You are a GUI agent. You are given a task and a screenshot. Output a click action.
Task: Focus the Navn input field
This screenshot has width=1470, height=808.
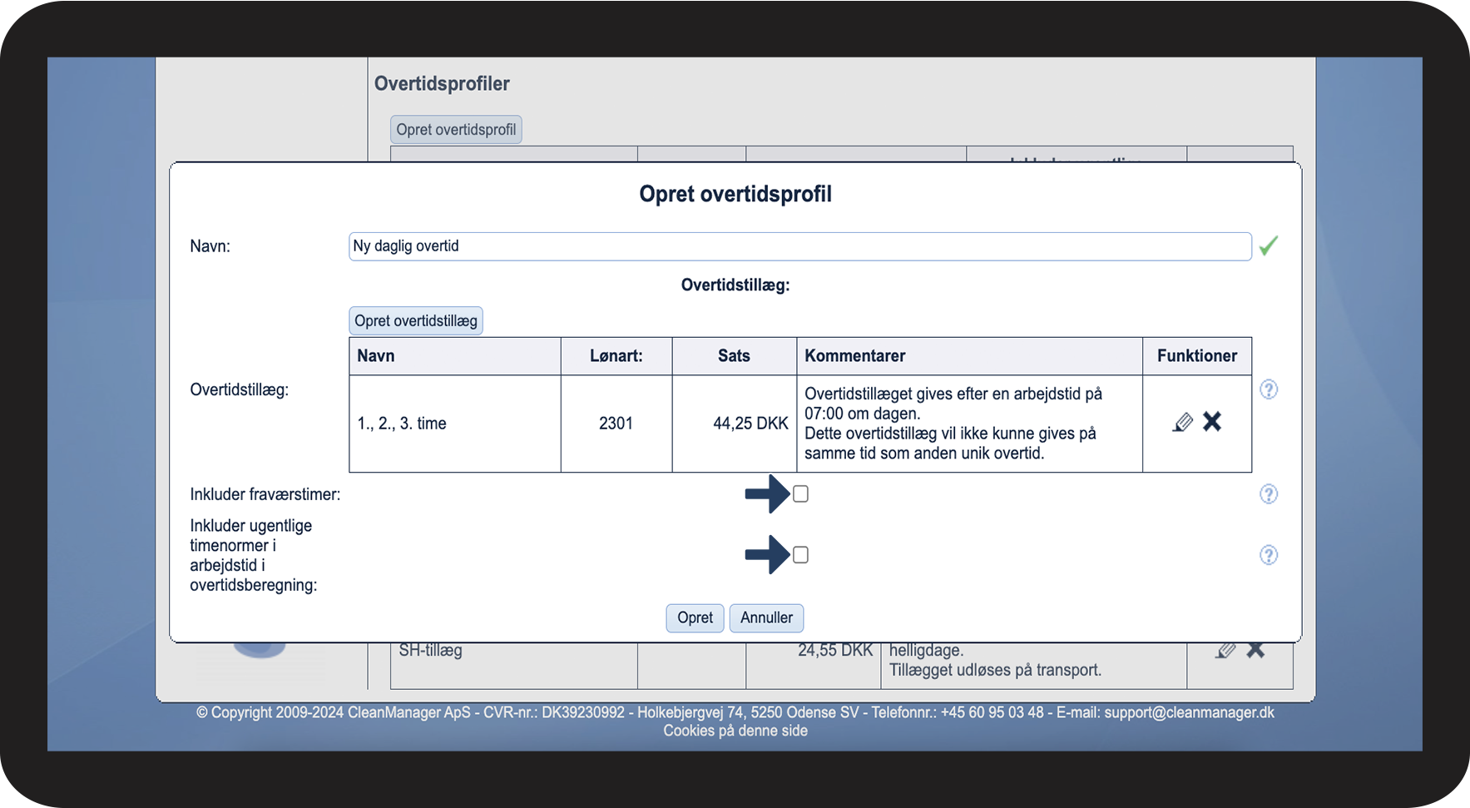pos(800,246)
